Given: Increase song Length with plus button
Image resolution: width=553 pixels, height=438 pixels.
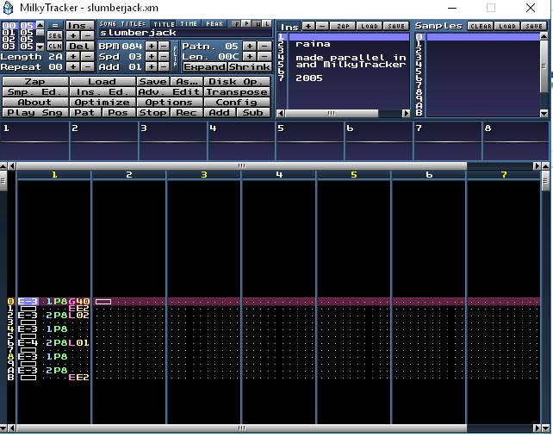Looking at the screenshot, I should [x=73, y=56].
